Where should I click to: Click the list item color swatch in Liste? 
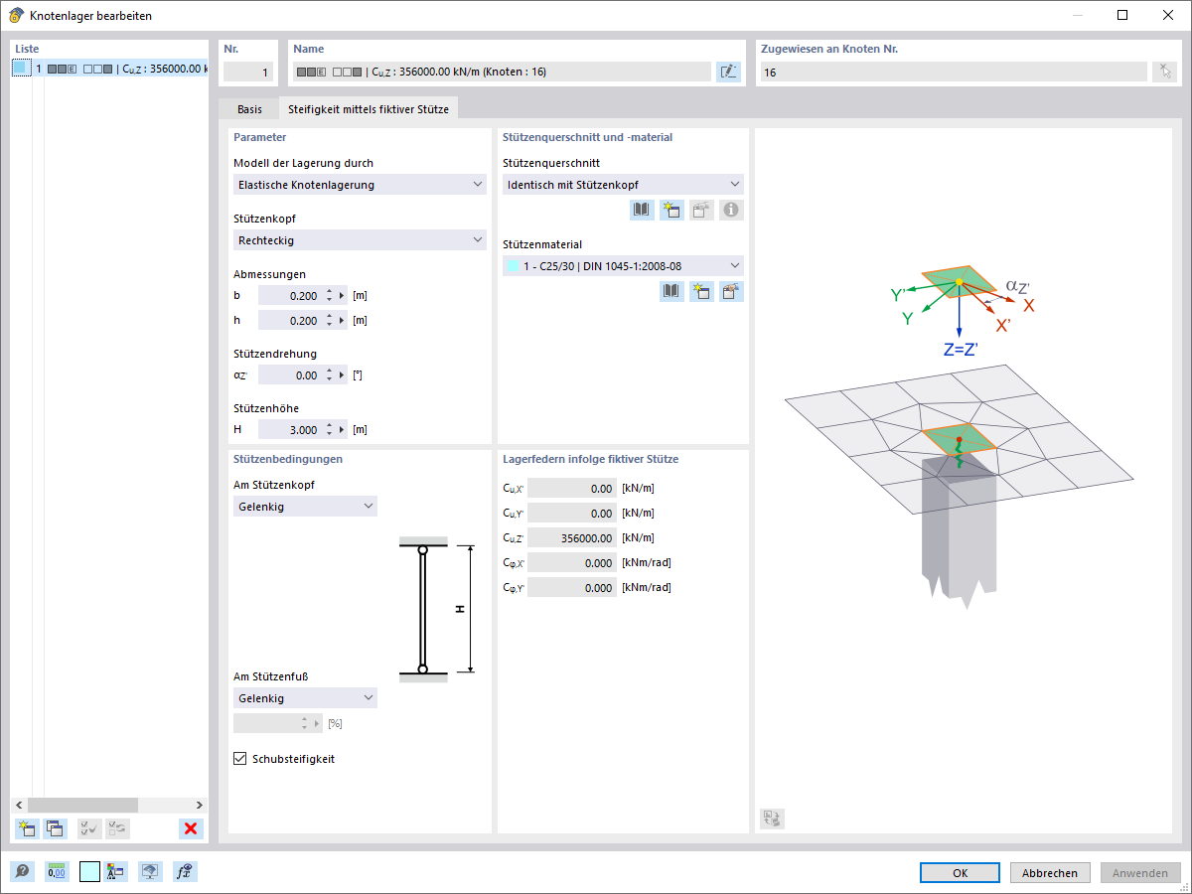[x=21, y=69]
